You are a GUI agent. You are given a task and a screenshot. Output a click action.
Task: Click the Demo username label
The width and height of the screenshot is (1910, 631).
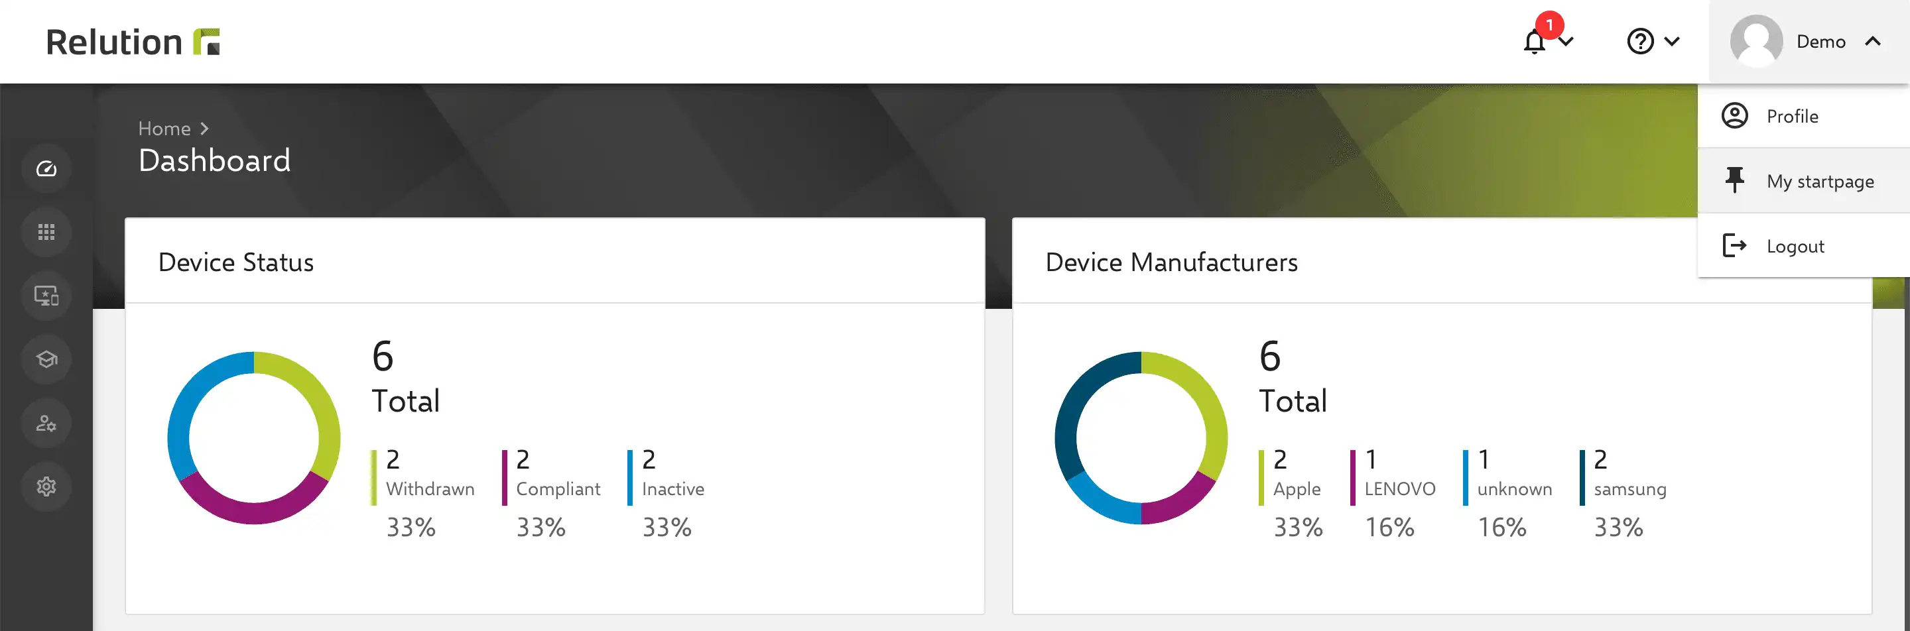coord(1820,42)
